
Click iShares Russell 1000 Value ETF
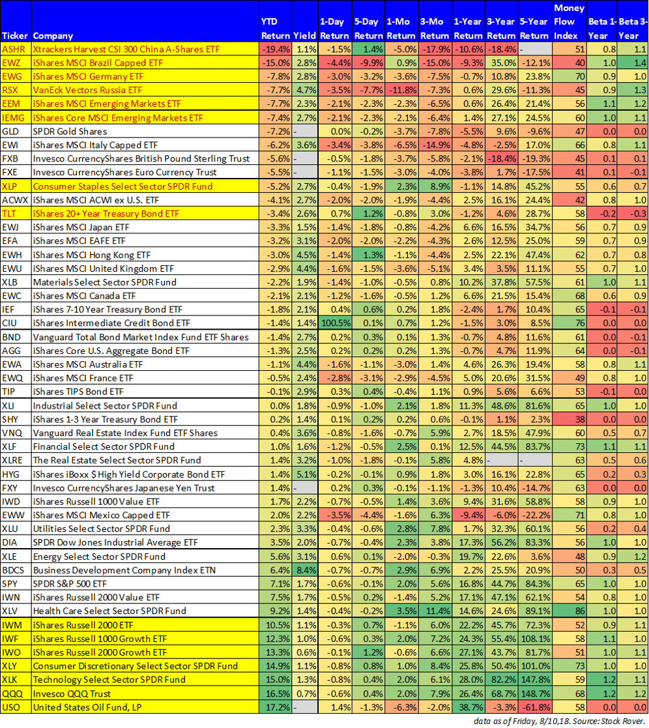[x=96, y=502]
